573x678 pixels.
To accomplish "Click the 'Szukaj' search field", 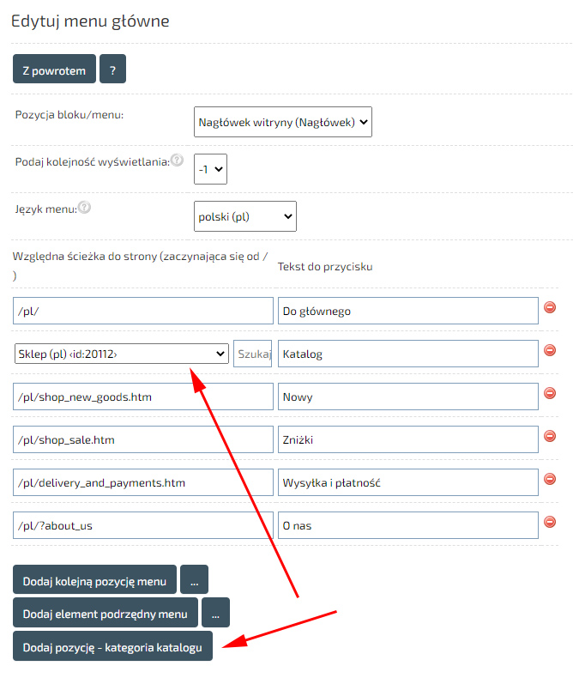I will click(253, 354).
